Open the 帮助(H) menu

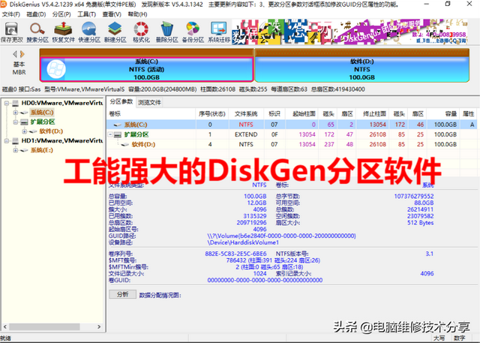point(137,14)
